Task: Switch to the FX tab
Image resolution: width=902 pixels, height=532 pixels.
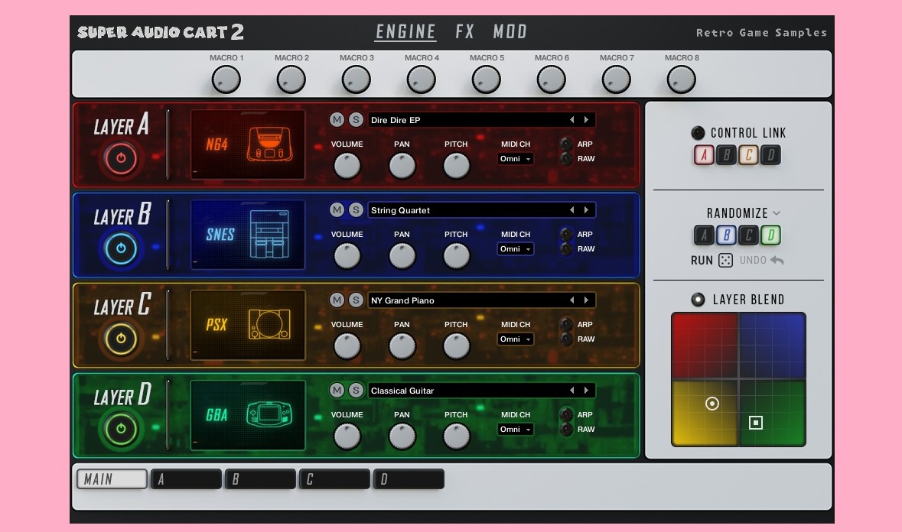Action: pos(465,31)
